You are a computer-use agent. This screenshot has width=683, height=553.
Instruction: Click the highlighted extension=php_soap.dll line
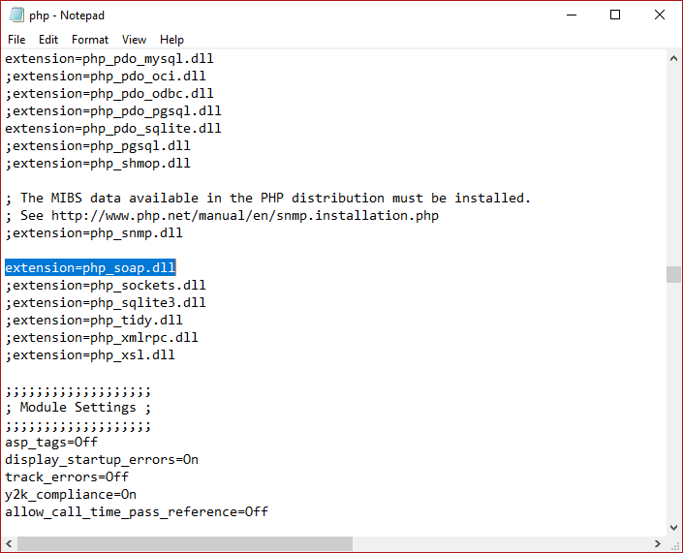90,267
